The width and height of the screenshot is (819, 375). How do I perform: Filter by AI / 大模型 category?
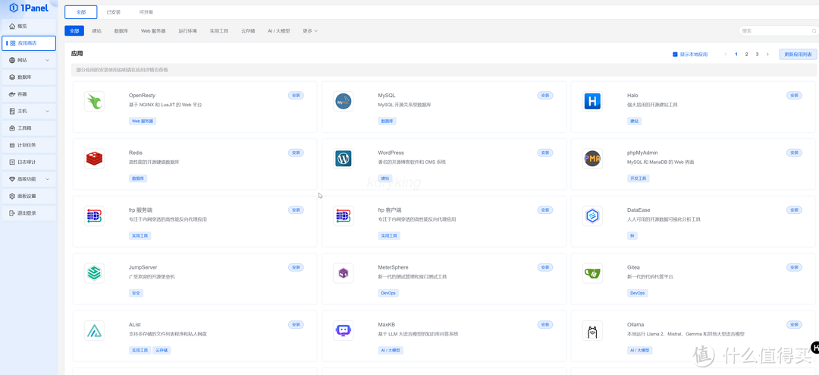[279, 31]
